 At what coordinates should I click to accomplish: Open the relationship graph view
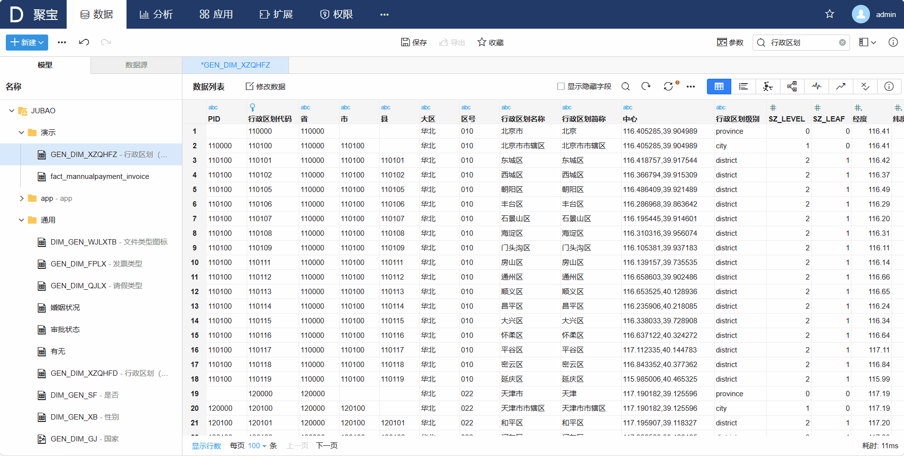(x=768, y=87)
